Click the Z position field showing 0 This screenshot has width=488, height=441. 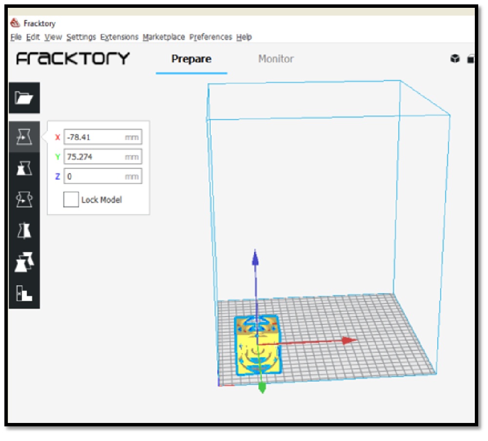(x=103, y=176)
